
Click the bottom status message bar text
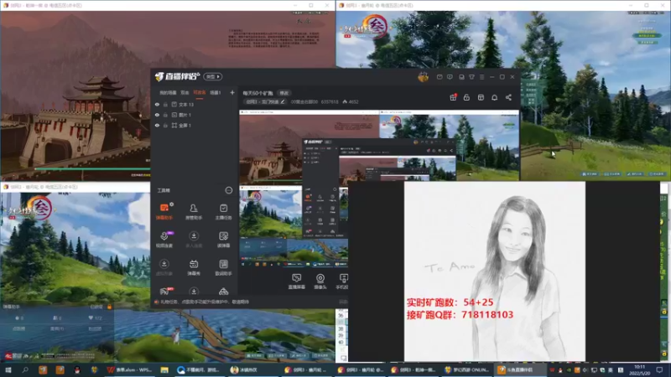pos(204,302)
